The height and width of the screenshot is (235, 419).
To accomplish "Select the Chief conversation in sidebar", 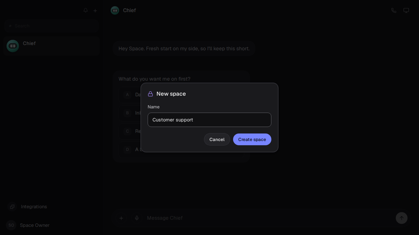I will (52, 46).
